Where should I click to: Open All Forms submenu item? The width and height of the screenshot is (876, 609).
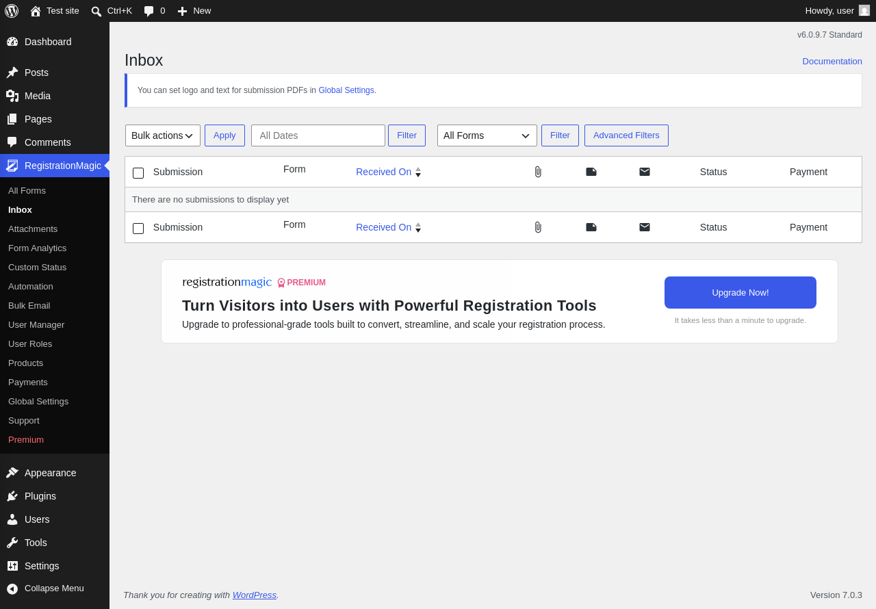click(x=55, y=191)
